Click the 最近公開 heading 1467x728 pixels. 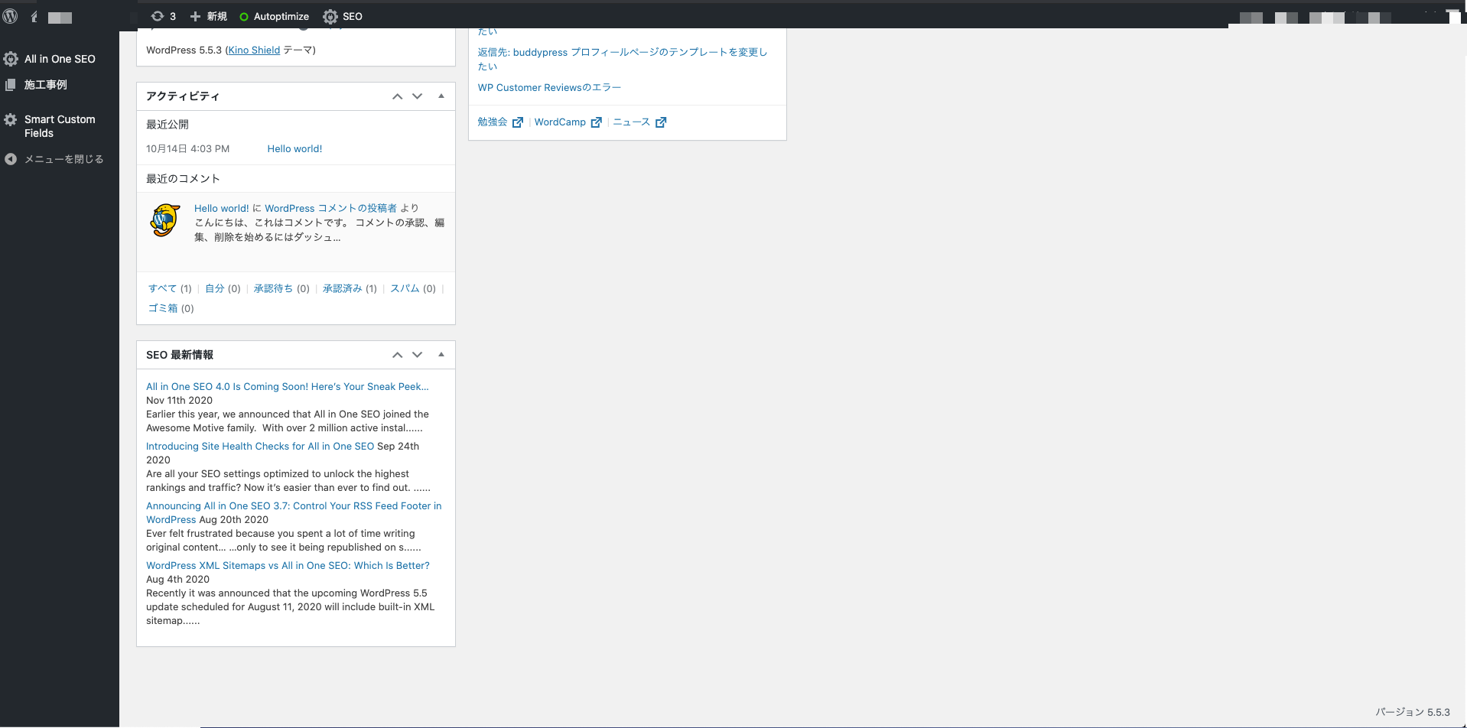[168, 125]
